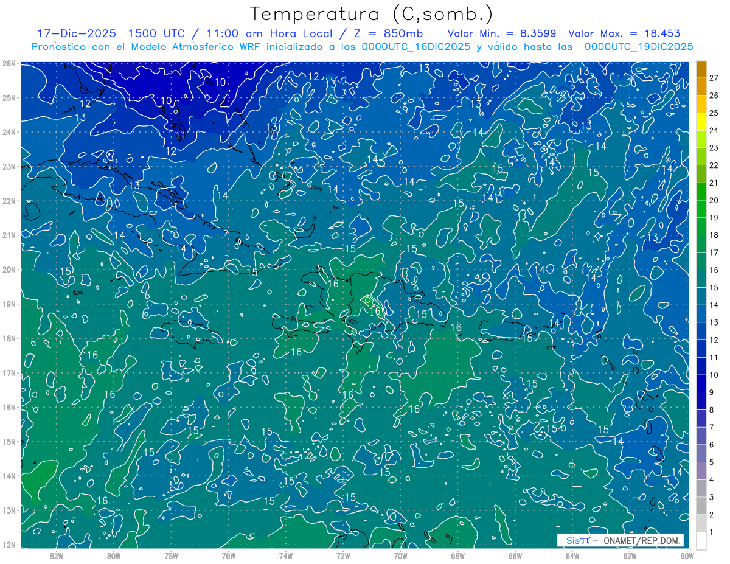This screenshot has width=730, height=564.
Task: Click the color scale segment between 26 and 27
Action: pyautogui.click(x=702, y=86)
